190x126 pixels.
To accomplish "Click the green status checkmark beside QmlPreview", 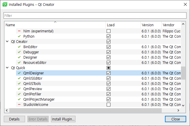I will tap(19, 89).
